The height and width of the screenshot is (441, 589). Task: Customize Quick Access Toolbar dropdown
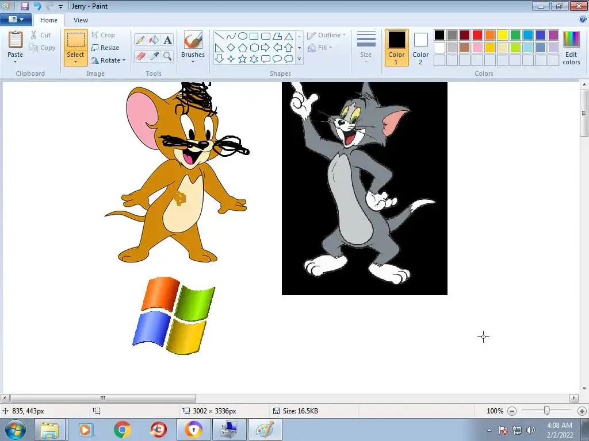(60, 6)
